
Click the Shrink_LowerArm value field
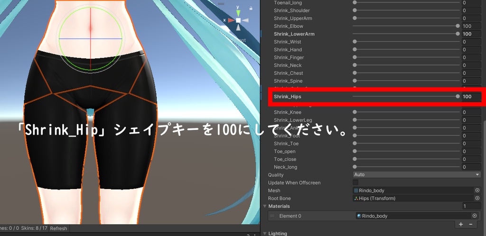tap(471, 34)
